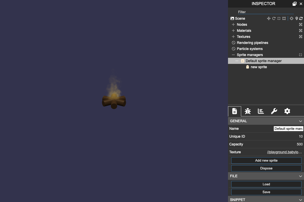
Task: Click the Filter input field
Action: [x=265, y=12]
